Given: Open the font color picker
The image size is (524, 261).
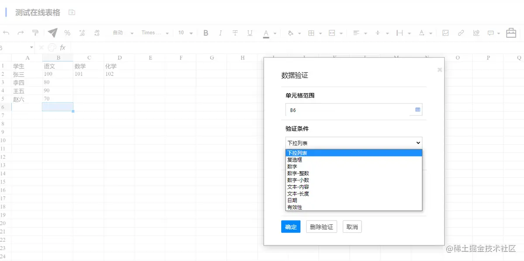Looking at the screenshot, I should point(266,33).
